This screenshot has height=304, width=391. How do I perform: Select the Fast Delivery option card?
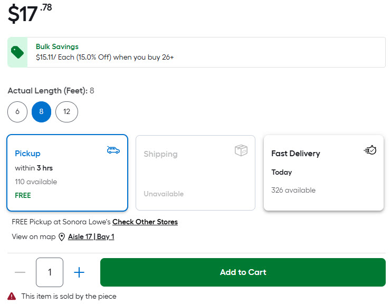[323, 173]
